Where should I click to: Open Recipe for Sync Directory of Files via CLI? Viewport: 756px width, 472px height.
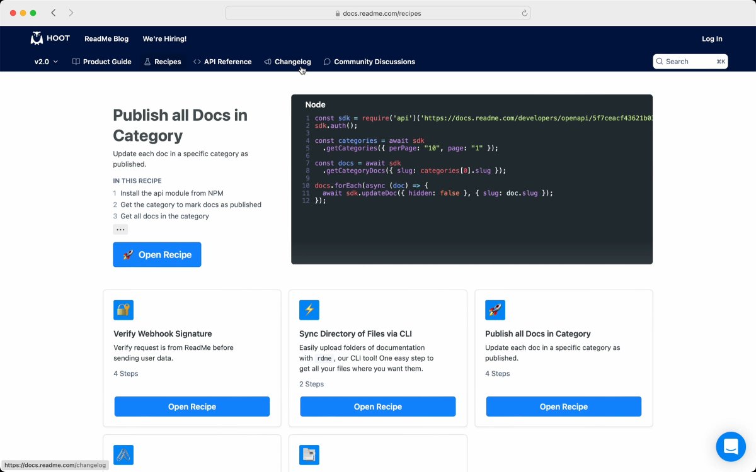click(378, 407)
